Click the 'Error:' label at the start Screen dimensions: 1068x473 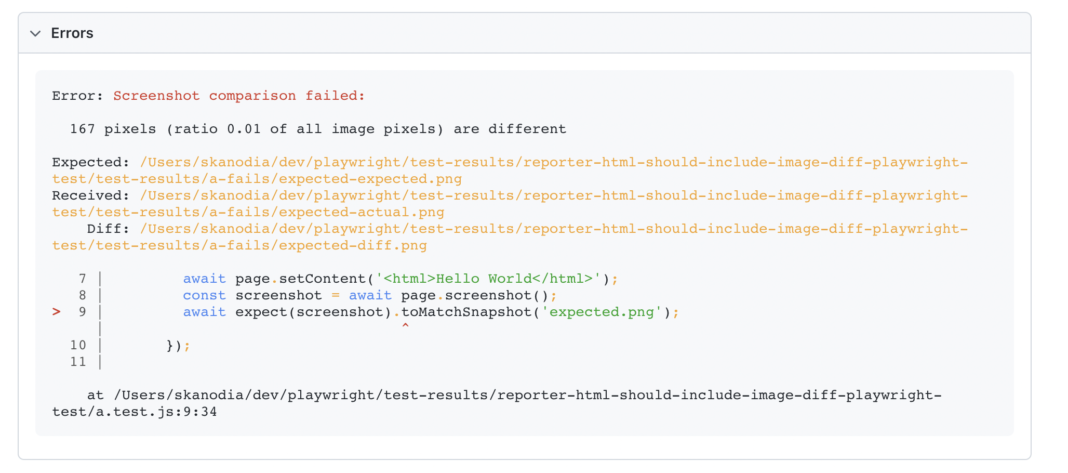[78, 96]
